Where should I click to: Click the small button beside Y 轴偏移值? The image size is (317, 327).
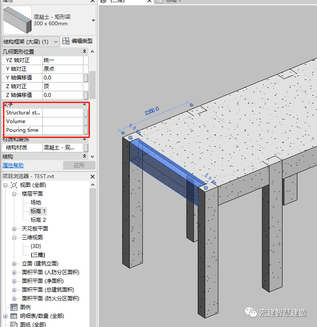click(x=86, y=78)
